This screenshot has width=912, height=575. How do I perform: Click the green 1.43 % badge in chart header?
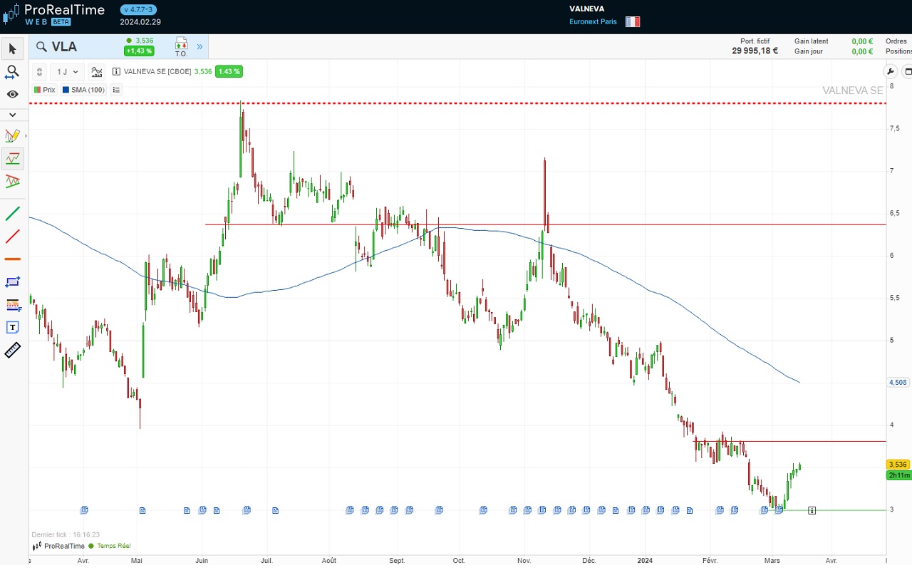[229, 71]
